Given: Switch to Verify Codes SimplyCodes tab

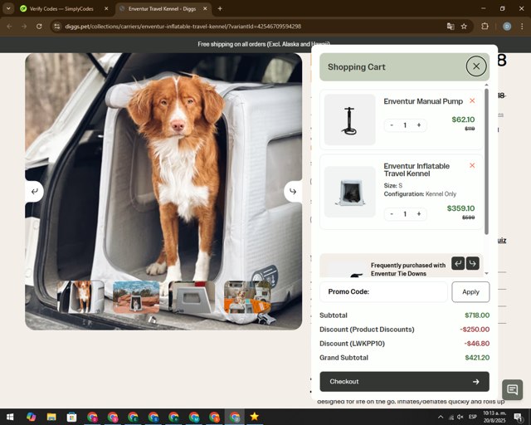Looking at the screenshot, I should [x=61, y=9].
